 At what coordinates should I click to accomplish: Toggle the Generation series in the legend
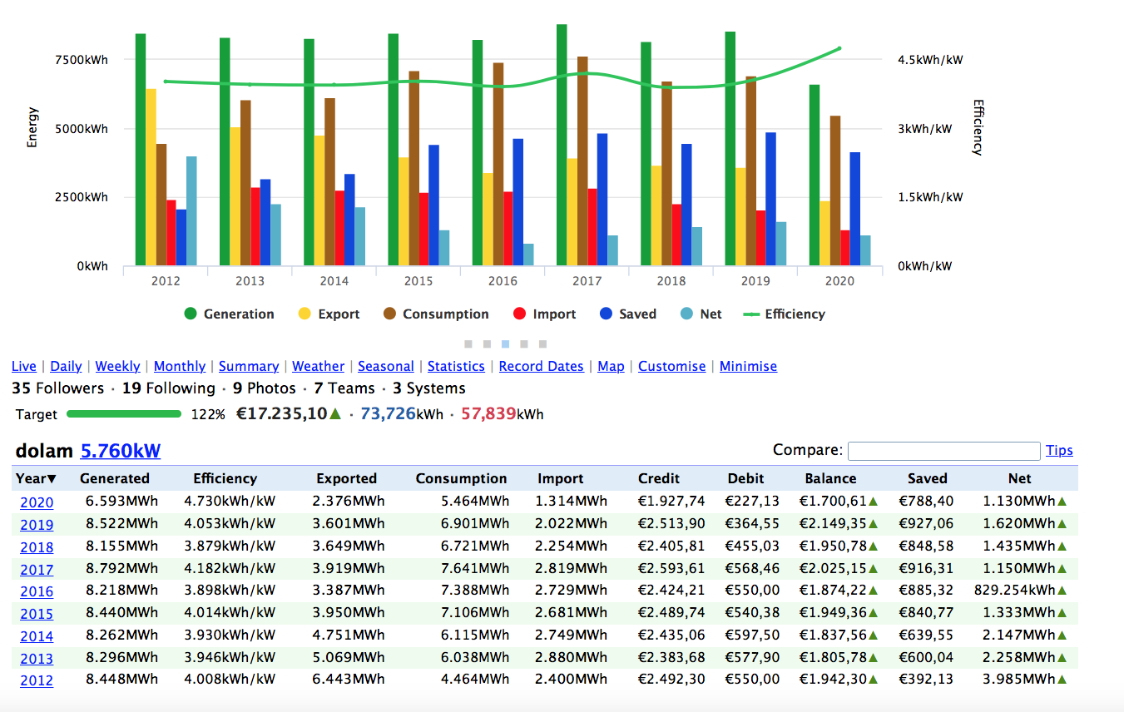229,314
